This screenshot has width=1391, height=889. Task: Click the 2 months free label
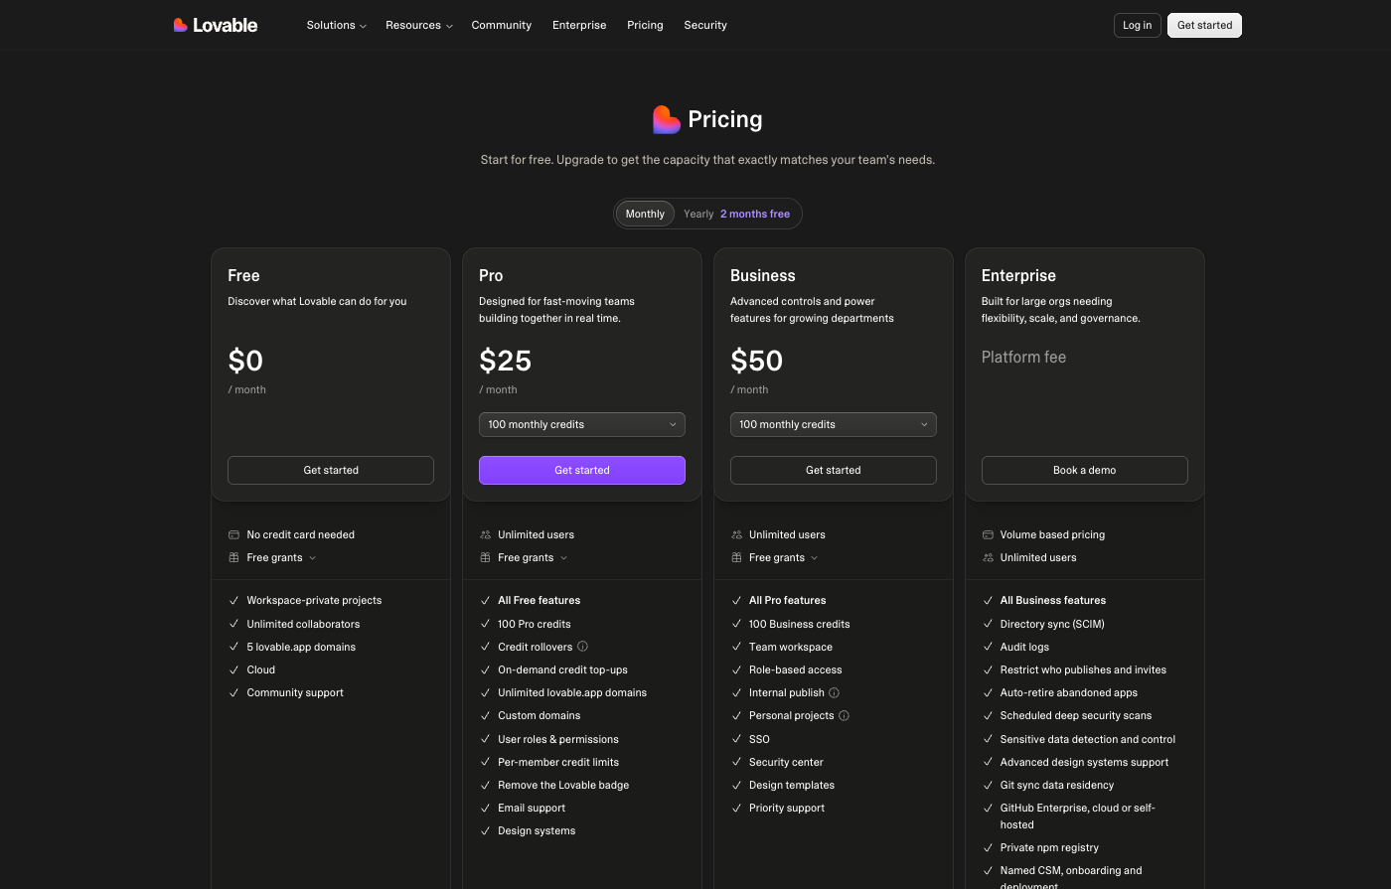[755, 215]
